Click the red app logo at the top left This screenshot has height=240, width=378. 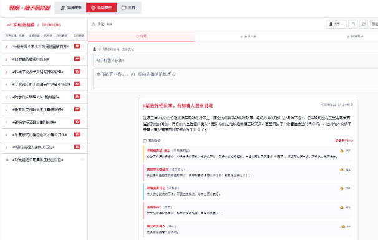[x=30, y=7]
